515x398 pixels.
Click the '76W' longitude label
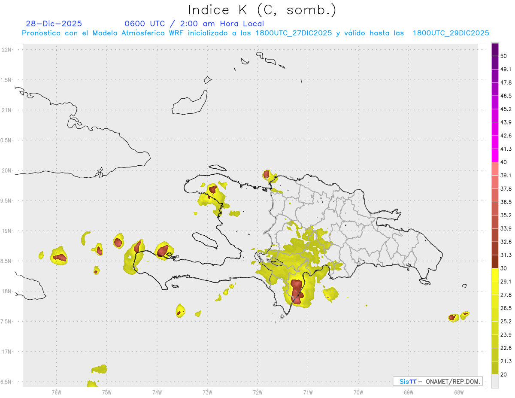56,392
